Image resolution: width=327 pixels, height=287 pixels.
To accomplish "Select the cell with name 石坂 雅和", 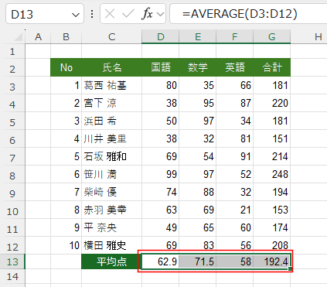I will coord(111,156).
